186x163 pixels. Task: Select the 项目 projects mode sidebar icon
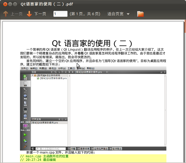click(25, 104)
